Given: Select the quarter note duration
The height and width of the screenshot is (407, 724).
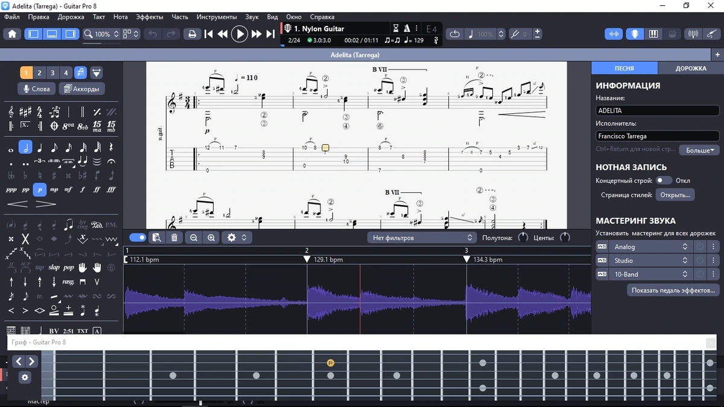Looking at the screenshot, I should [x=40, y=148].
